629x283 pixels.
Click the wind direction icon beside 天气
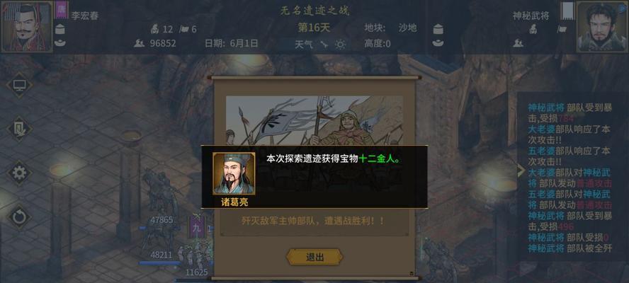(324, 45)
